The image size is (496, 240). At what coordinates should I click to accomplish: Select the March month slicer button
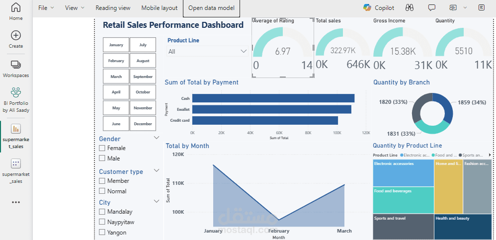pyautogui.click(x=116, y=77)
